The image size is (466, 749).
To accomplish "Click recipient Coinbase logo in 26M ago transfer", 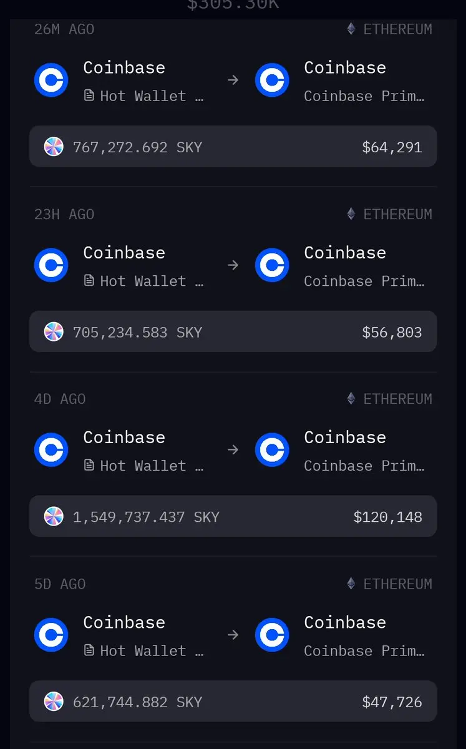I will point(272,80).
